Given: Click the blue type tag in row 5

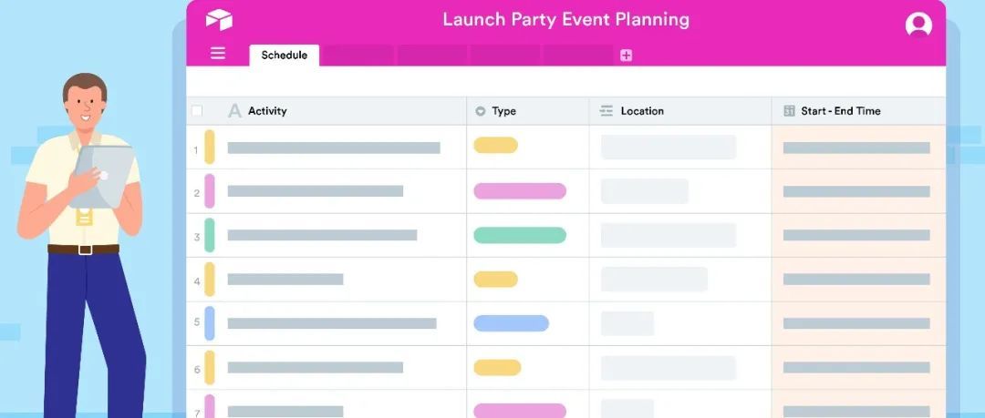Looking at the screenshot, I should point(511,323).
